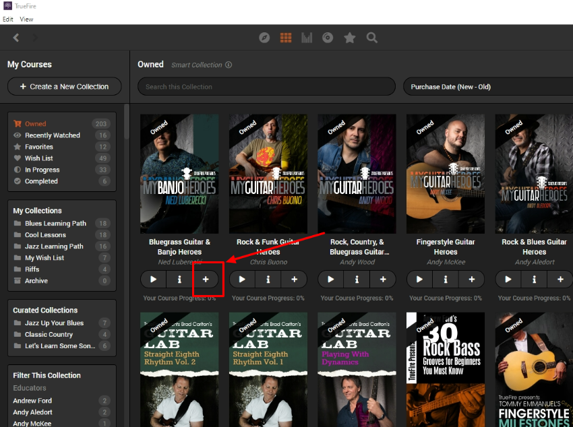Go back with the left arrow
This screenshot has height=427, width=573.
click(x=16, y=38)
